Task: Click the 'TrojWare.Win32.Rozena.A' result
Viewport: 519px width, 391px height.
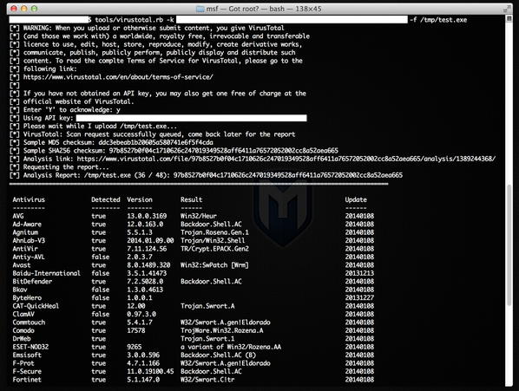Action: pos(222,330)
